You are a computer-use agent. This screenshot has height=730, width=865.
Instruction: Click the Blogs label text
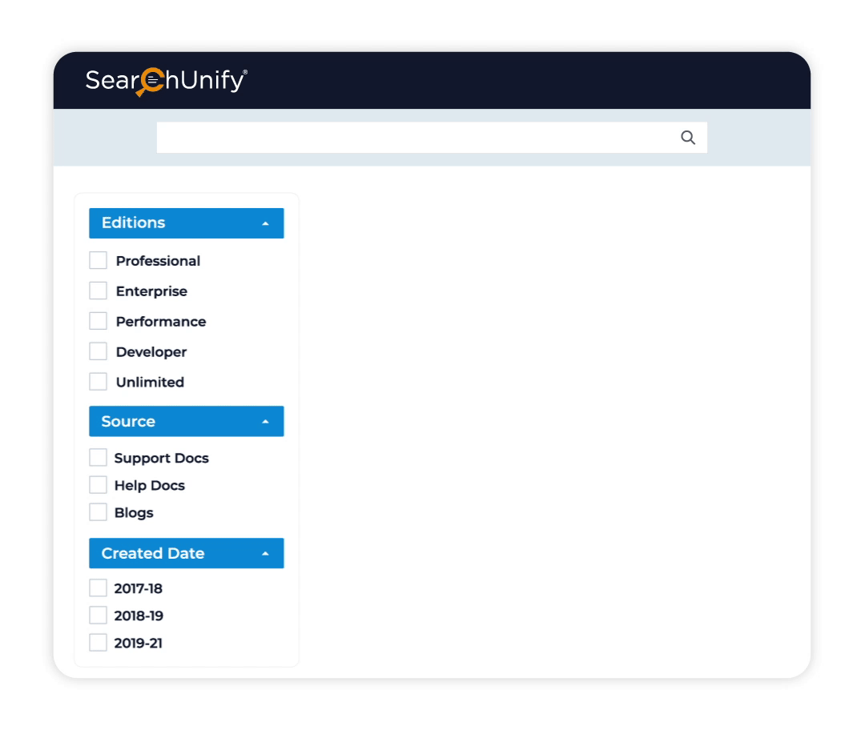tap(134, 513)
